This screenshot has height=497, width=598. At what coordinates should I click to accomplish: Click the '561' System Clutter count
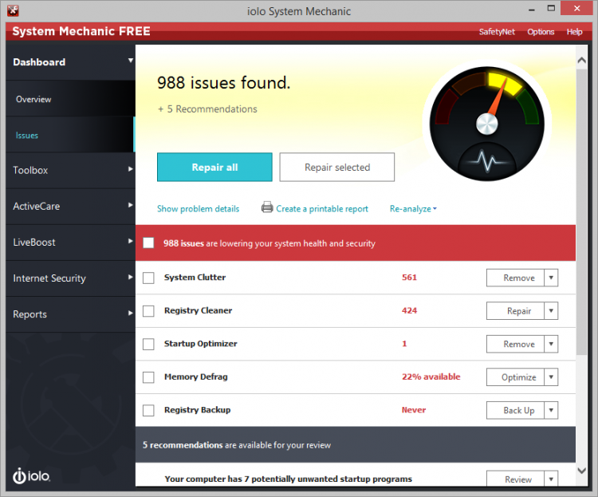click(409, 278)
